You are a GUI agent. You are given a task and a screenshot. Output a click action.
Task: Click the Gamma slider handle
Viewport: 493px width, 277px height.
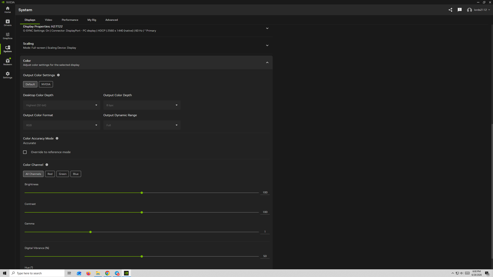91,232
